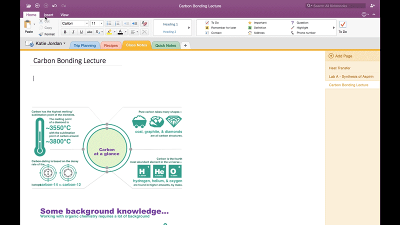Click the bulleted list icon
Image resolution: width=400 pixels, height=225 pixels.
[x=109, y=23]
